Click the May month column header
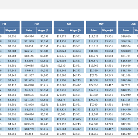The image size is (138, 138). (101, 24)
